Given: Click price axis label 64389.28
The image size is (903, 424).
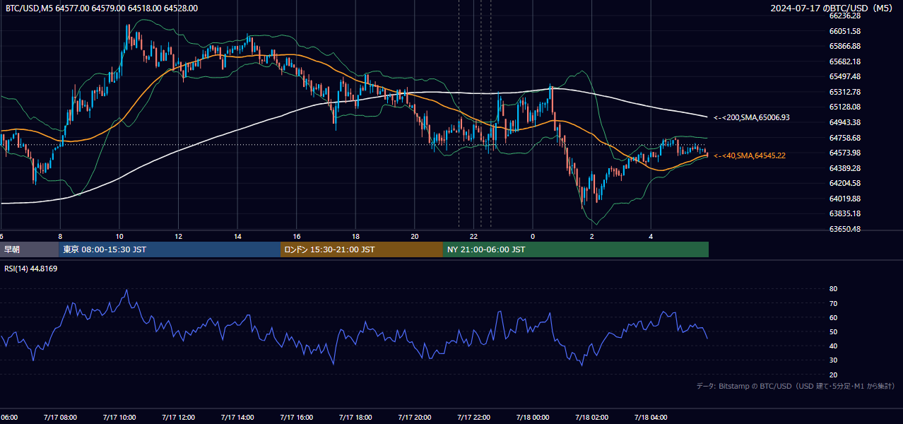Looking at the screenshot, I should tap(845, 168).
